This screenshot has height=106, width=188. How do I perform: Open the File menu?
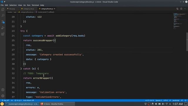(2, 5)
